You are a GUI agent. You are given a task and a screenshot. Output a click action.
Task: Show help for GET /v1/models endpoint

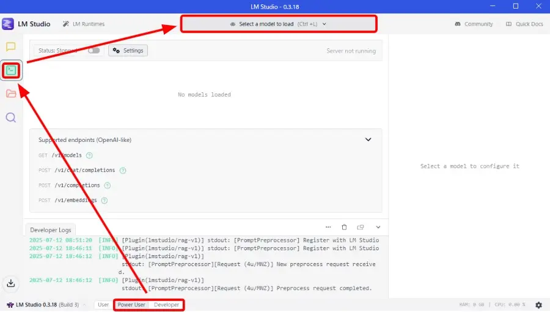click(x=89, y=155)
